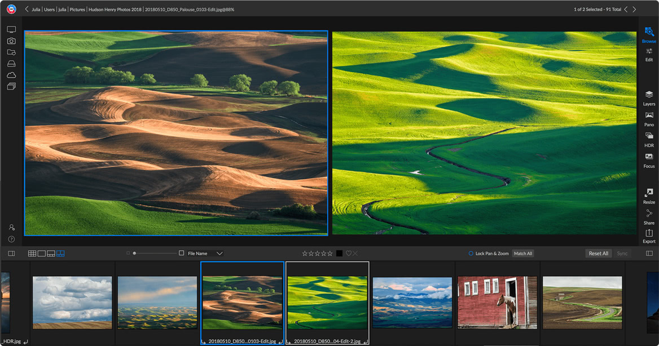Go back using the breadcrumb arrow
The width and height of the screenshot is (659, 346).
(27, 9)
